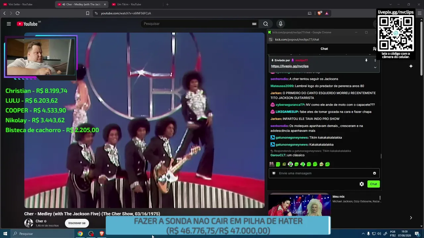The height and width of the screenshot is (238, 424).
Task: Close the Cher Medley tab
Action: (105, 4)
